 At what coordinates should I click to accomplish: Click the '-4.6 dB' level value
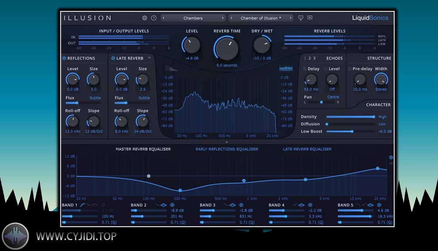coord(191,58)
